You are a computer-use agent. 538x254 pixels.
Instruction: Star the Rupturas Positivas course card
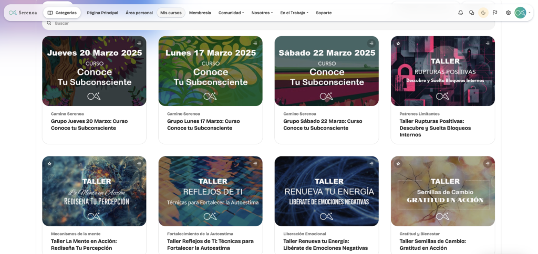[398, 44]
